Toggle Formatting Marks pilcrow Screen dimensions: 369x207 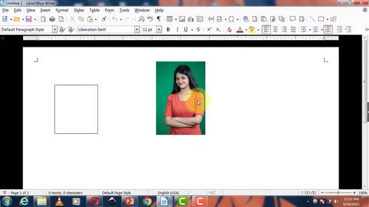(x=159, y=19)
